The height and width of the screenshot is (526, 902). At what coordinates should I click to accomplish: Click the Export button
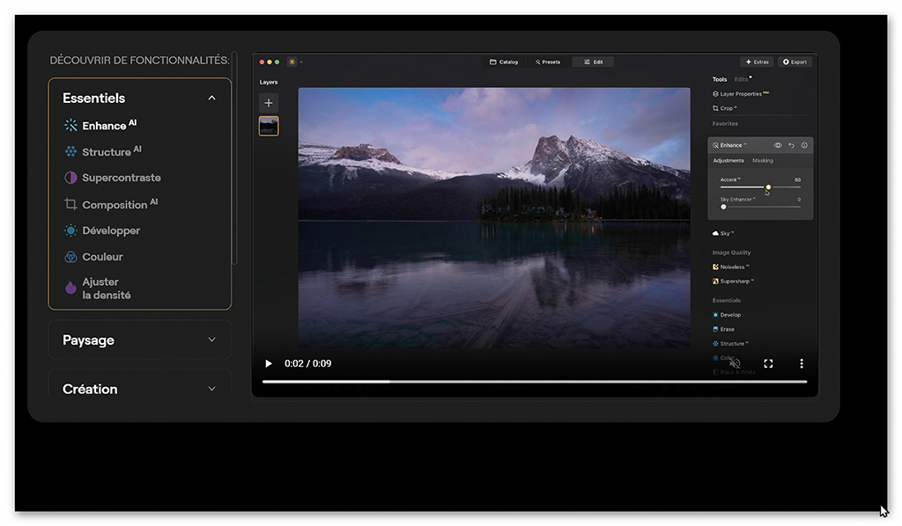(x=795, y=62)
